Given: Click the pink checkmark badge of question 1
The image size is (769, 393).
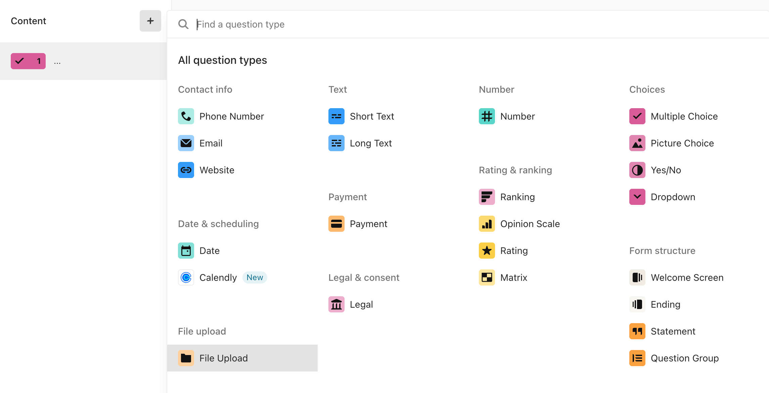Looking at the screenshot, I should tap(28, 61).
